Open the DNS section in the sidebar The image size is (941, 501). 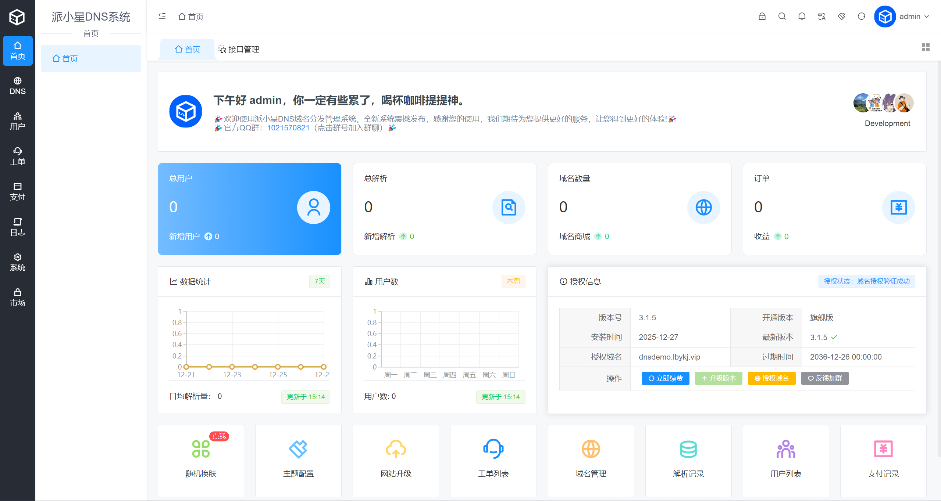tap(17, 86)
